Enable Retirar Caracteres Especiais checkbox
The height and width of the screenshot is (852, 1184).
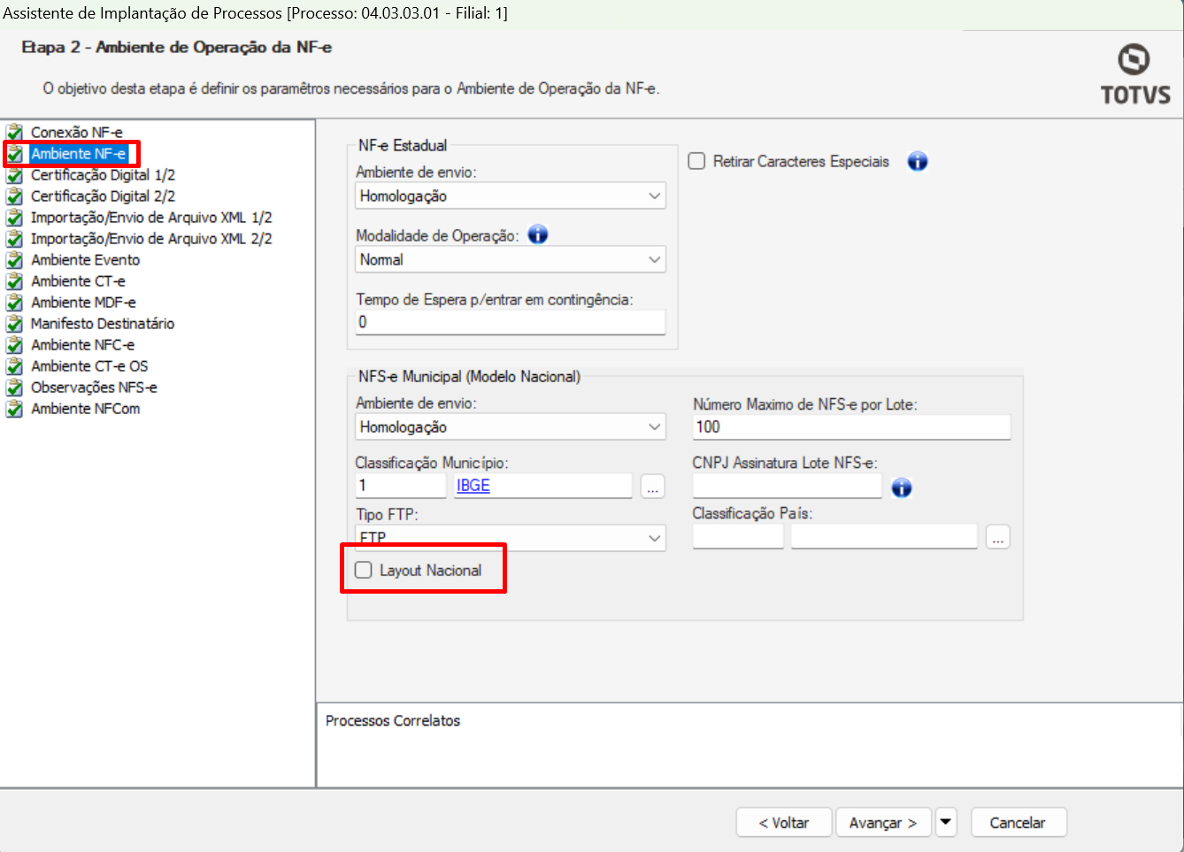coord(696,161)
